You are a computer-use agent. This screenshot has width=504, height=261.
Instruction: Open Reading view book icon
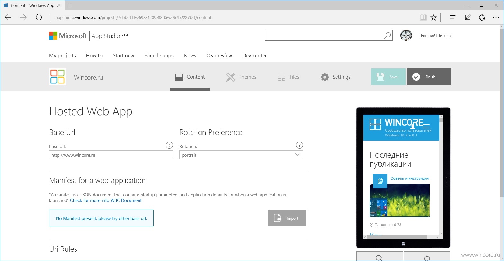[423, 17]
